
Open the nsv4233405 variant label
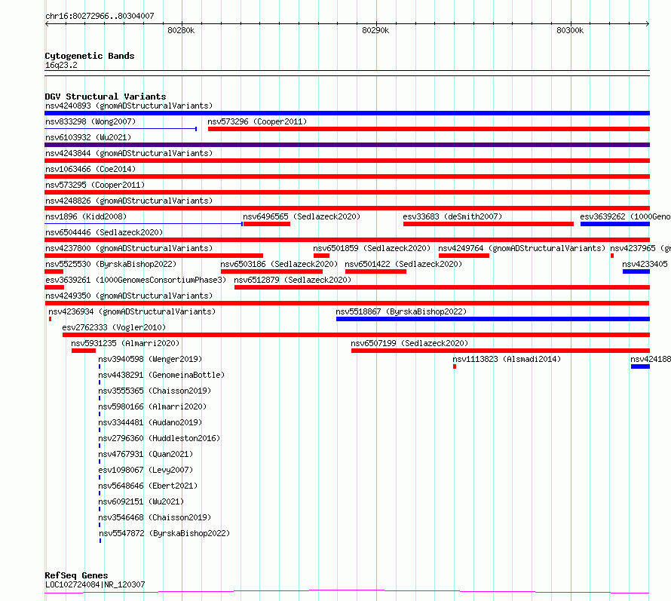pyautogui.click(x=645, y=264)
